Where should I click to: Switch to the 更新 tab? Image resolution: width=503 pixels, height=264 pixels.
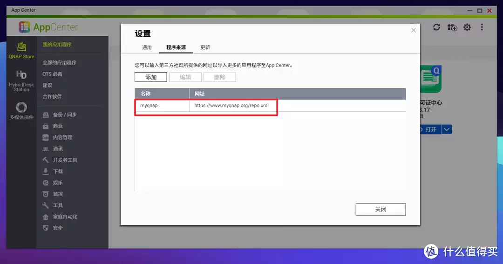tap(205, 47)
